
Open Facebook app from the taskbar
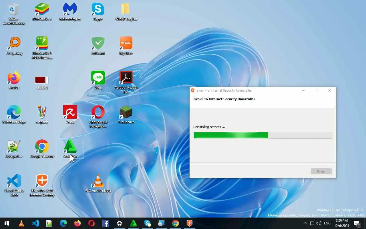click(x=106, y=223)
